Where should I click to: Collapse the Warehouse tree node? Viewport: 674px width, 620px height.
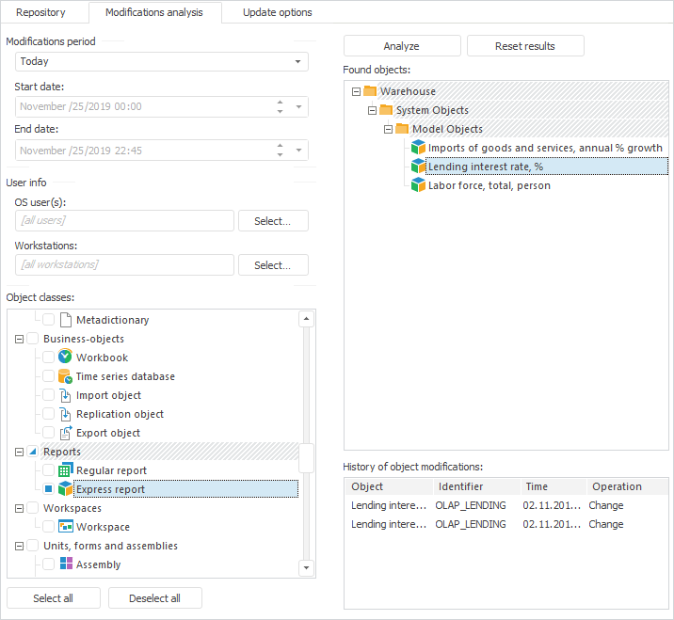(x=355, y=91)
